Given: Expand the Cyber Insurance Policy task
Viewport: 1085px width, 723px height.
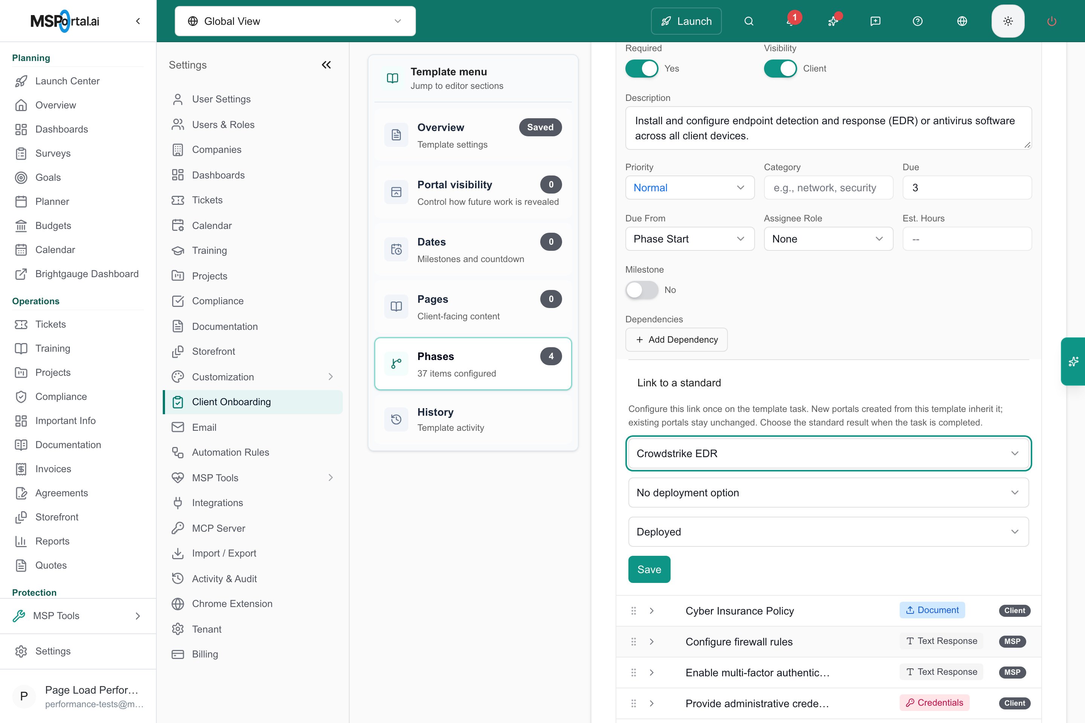Looking at the screenshot, I should (x=651, y=610).
